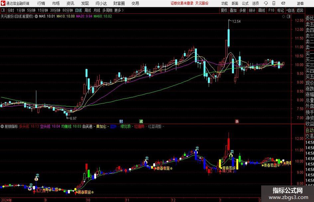
Task: Expand the 更多 periods dropdown
Action: [119, 10]
